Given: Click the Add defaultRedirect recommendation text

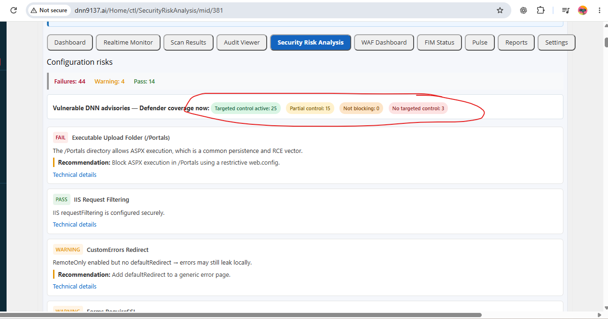Looking at the screenshot, I should (171, 275).
